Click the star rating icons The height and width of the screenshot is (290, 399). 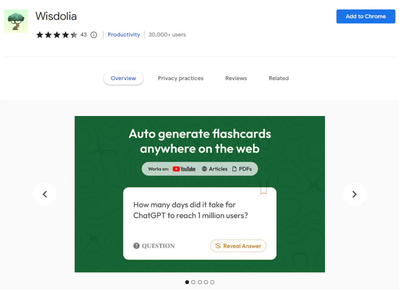click(x=57, y=35)
